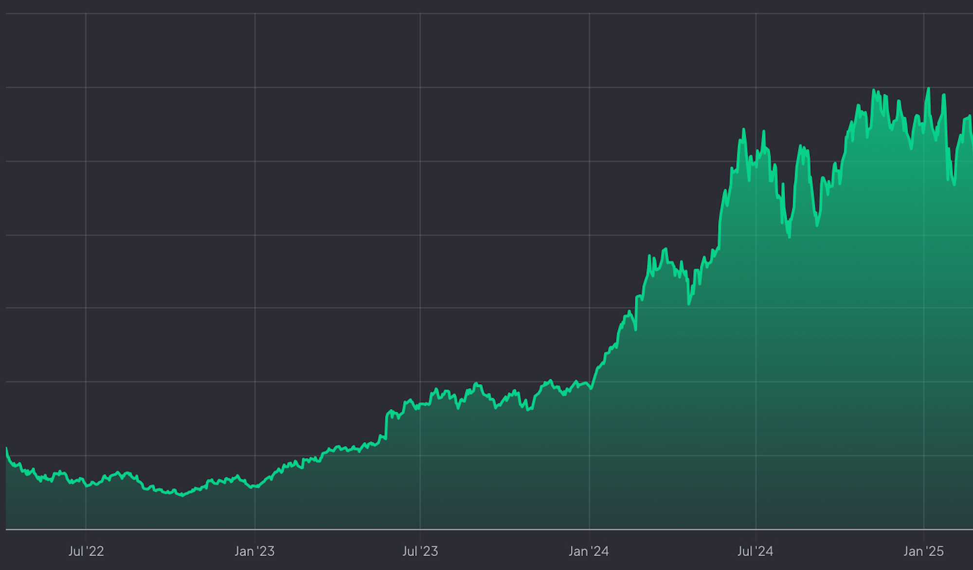Viewport: 973px width, 570px height.
Task: Click the Jul '24 axis label
Action: click(x=755, y=551)
